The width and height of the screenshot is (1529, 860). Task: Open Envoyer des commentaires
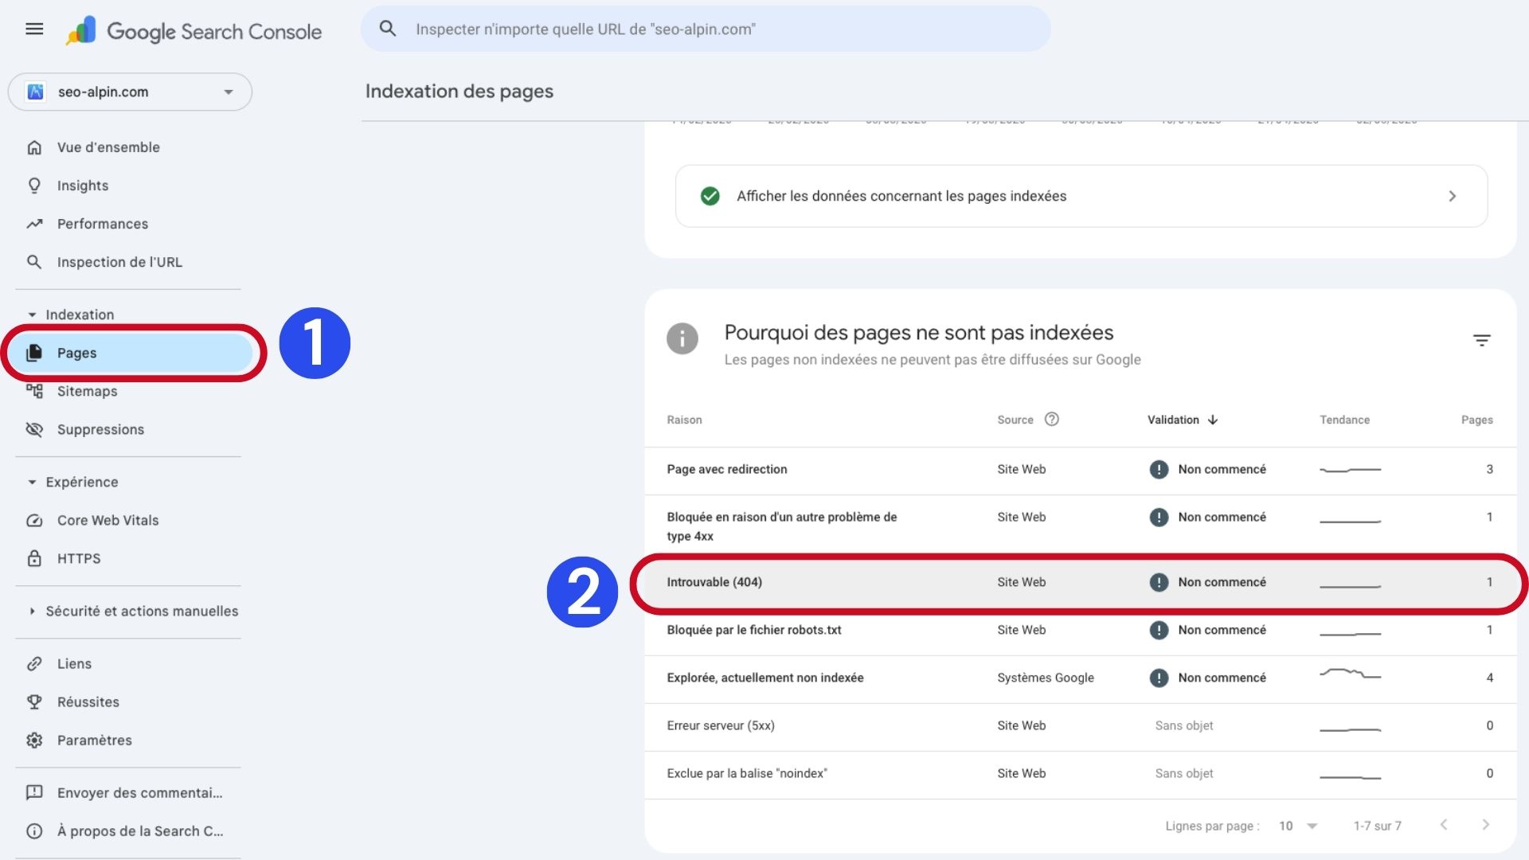(140, 792)
